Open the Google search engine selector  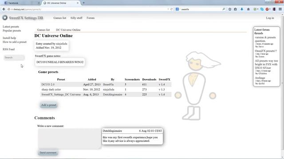tap(177, 9)
